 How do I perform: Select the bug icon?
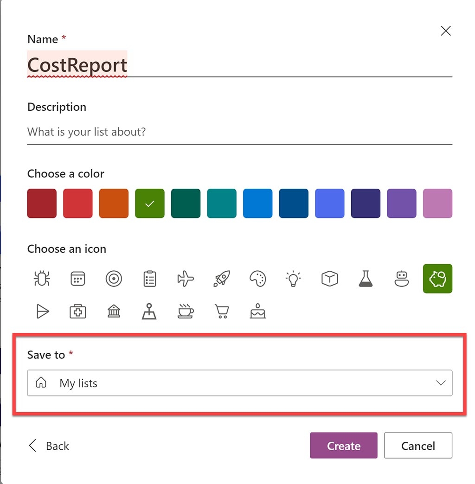click(x=41, y=278)
